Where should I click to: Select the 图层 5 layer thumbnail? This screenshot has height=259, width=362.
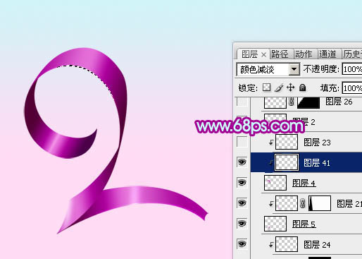click(275, 224)
